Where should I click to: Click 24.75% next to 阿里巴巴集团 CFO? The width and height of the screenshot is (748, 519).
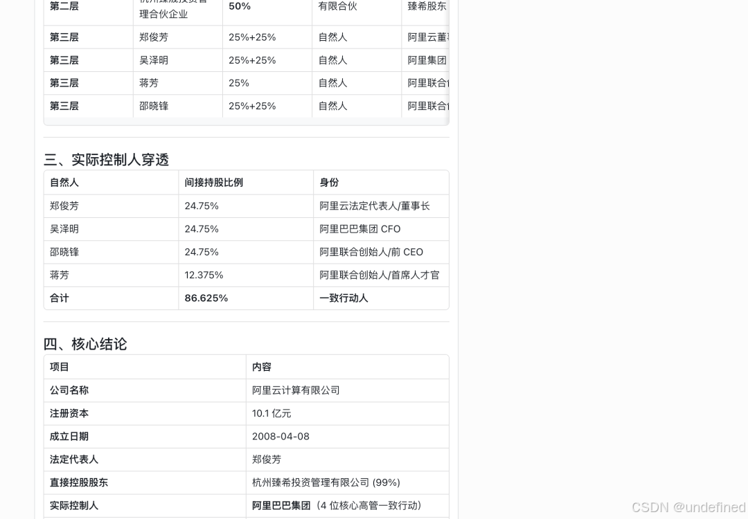[202, 229]
